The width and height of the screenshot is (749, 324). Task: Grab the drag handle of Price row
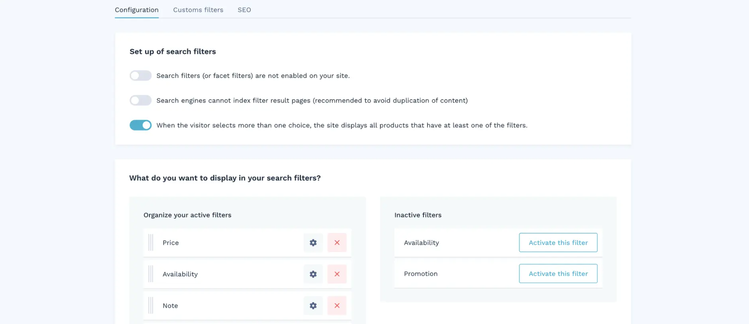coord(151,243)
